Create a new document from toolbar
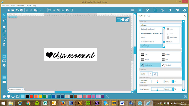189x106 pixels. (9, 10)
